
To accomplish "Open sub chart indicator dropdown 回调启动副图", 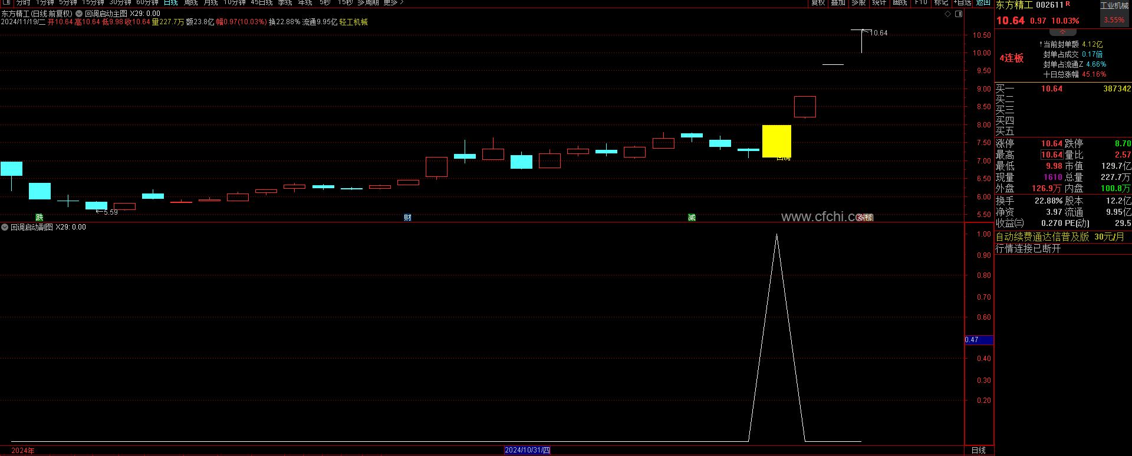I will pyautogui.click(x=5, y=227).
